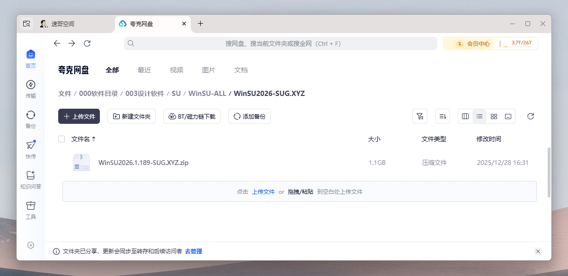
Task: Switch to the 文档 tab
Action: 241,70
